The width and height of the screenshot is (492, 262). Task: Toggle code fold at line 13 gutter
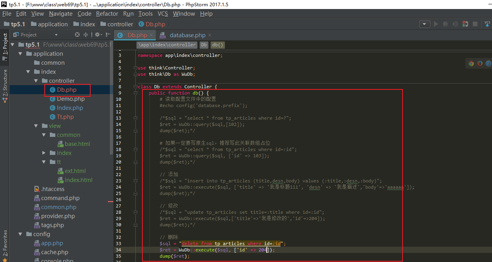(x=135, y=118)
